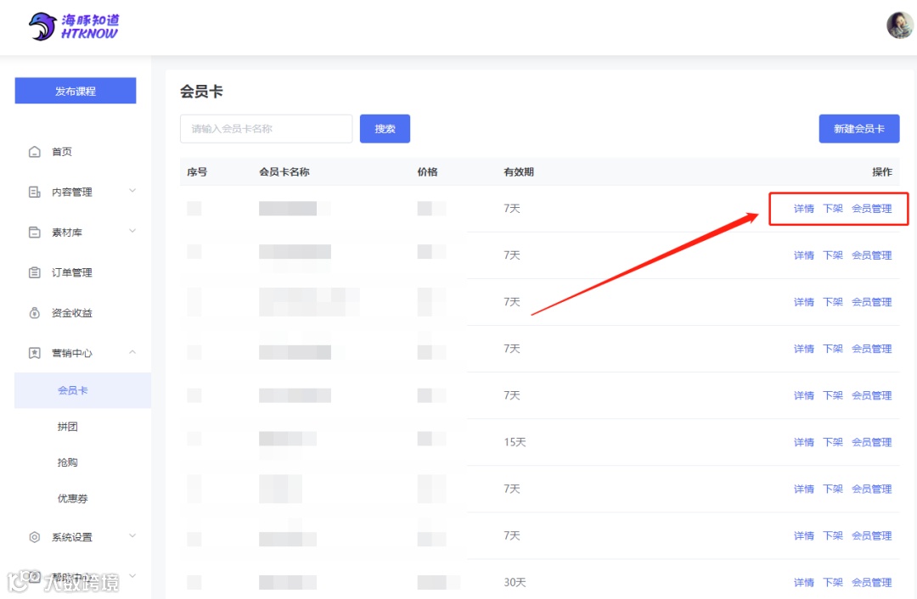Click the 订单管理 clipboard icon
Screen dimensions: 917x599
[x=35, y=272]
